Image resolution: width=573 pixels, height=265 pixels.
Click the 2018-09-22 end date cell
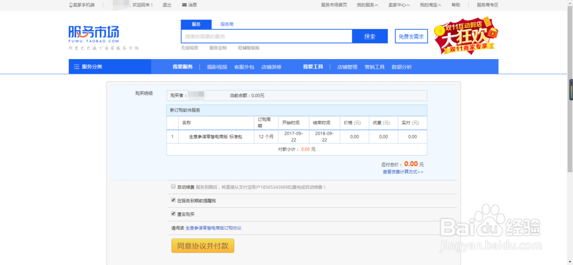(x=324, y=137)
